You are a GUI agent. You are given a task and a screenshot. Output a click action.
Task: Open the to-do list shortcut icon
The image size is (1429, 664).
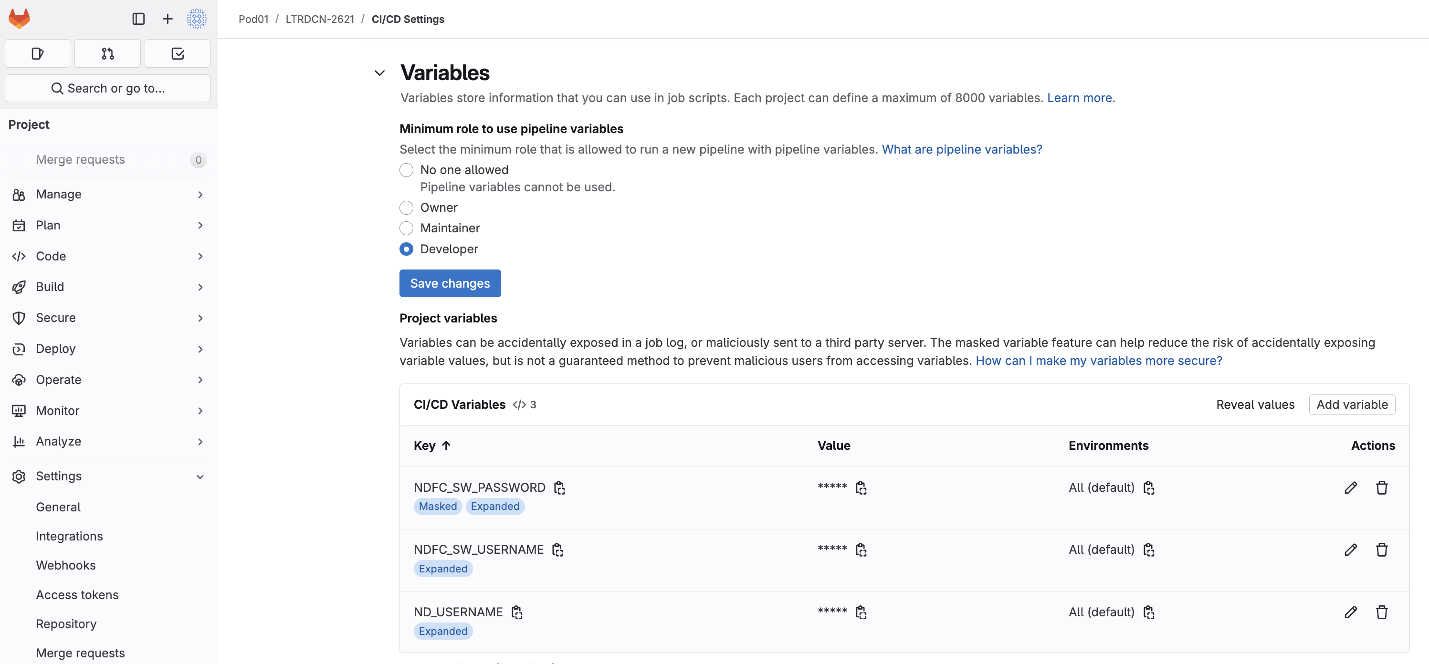click(x=178, y=54)
